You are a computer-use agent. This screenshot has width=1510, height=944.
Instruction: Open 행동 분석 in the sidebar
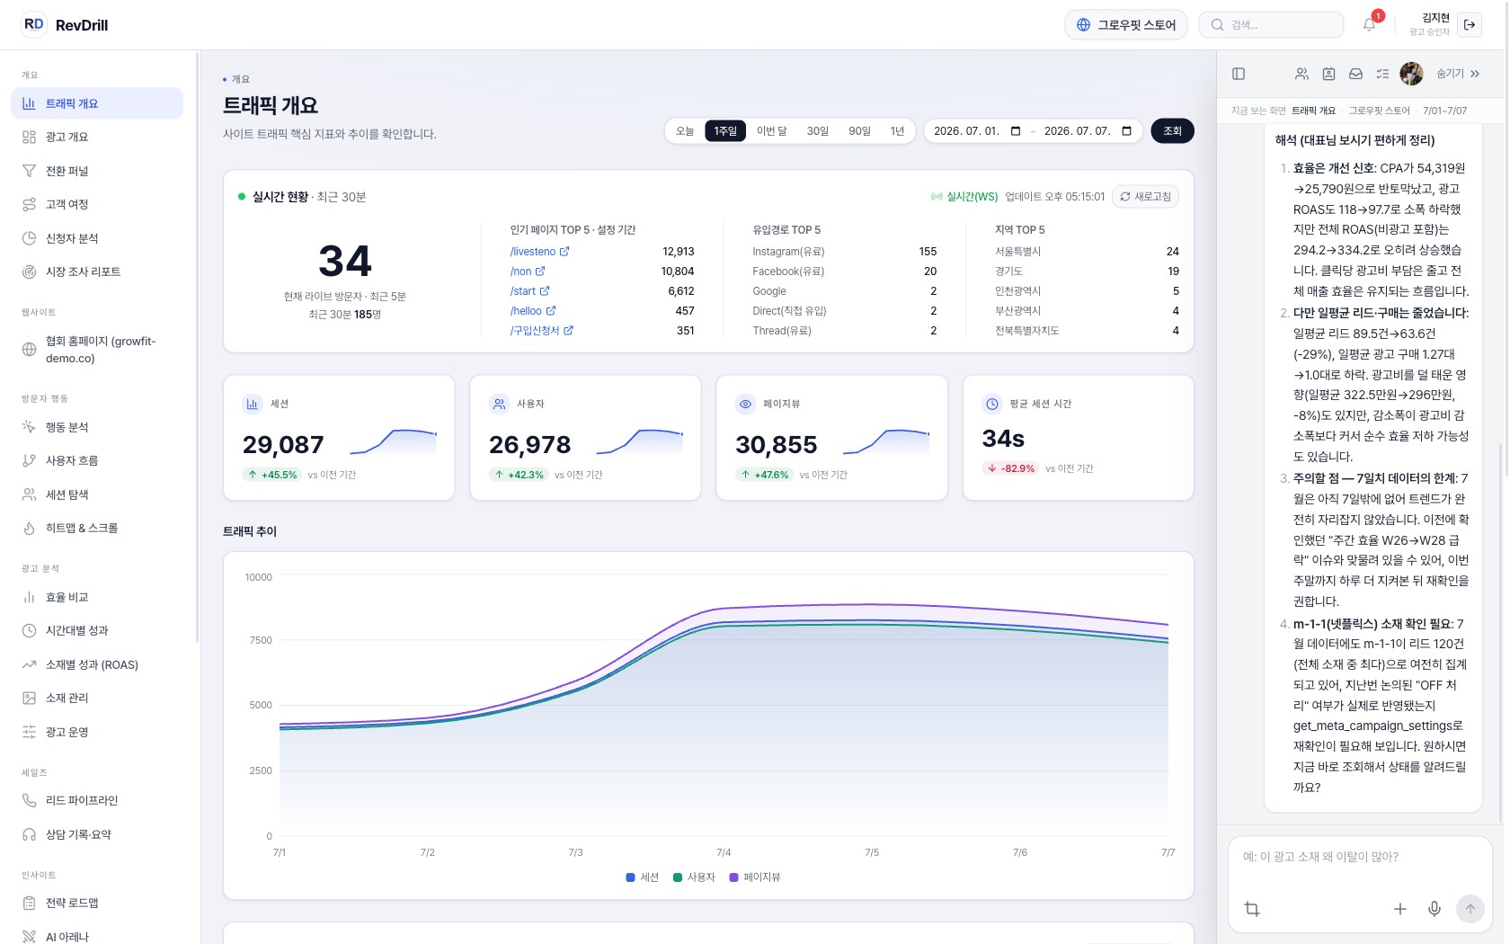pos(97,427)
